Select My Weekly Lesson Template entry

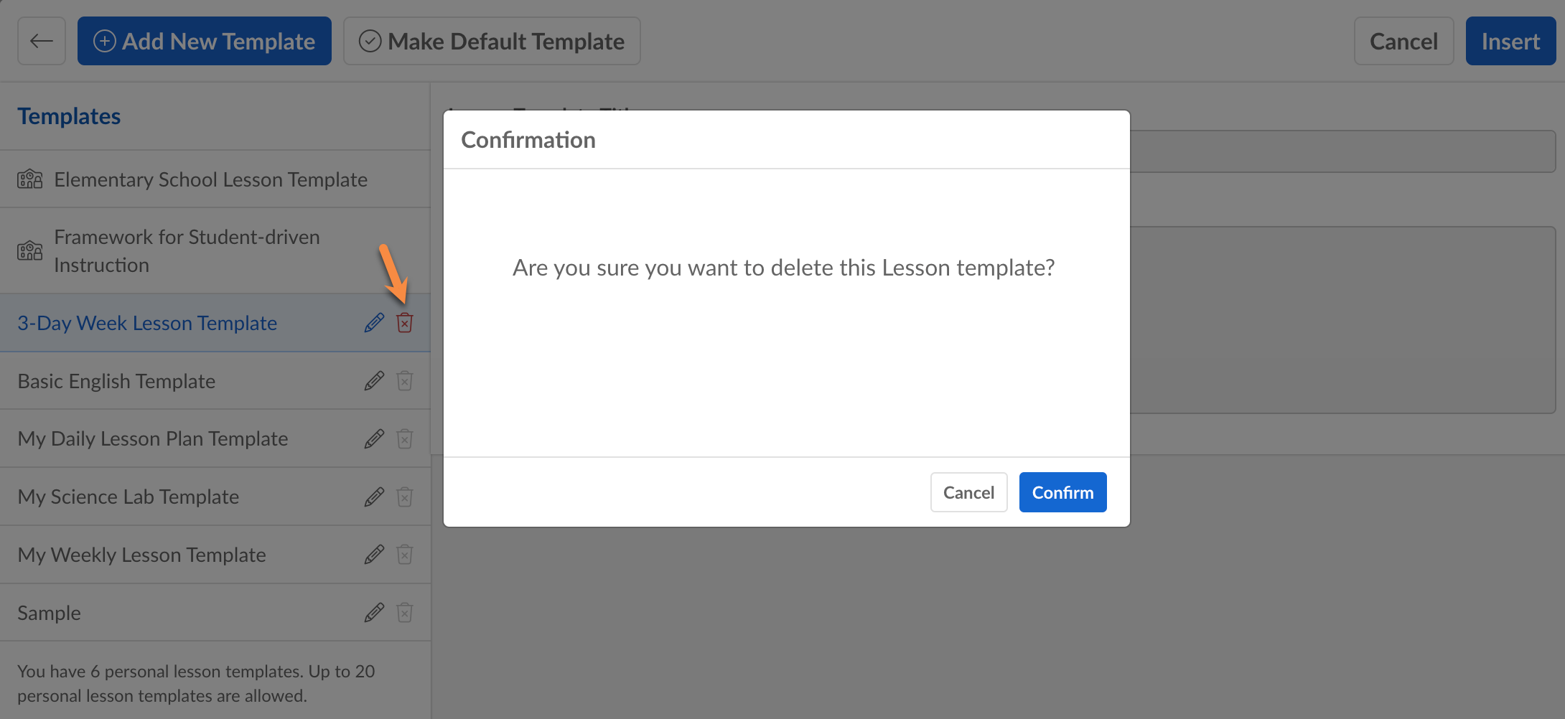[x=142, y=555]
